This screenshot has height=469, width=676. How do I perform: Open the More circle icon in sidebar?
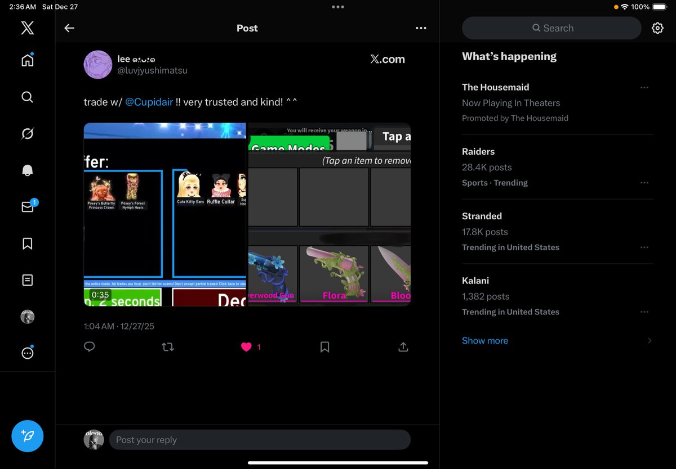click(x=27, y=353)
